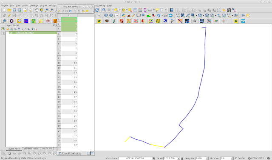This screenshot has width=272, height=160.
Task: Switch attribute table to table view
Action: tap(92, 153)
